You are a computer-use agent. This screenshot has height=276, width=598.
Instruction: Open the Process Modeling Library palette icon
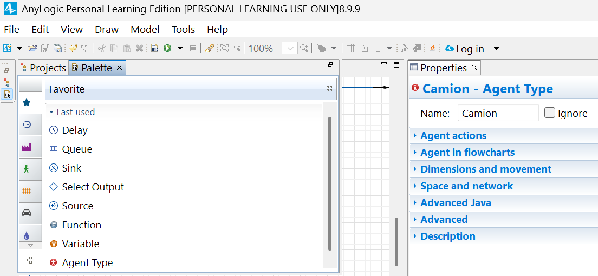coord(27,124)
